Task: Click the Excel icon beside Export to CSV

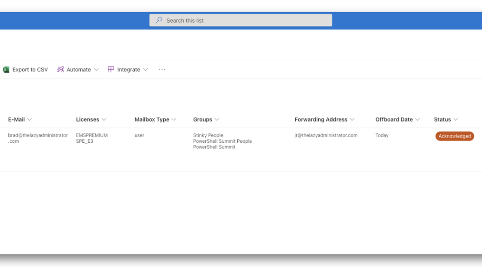Action: [6, 70]
